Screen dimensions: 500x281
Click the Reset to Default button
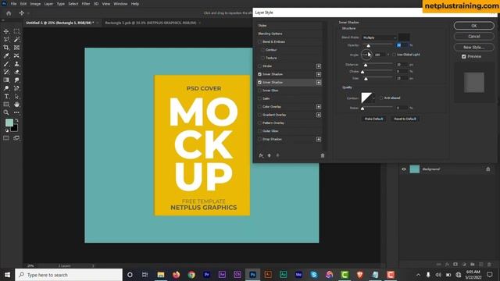[x=405, y=119]
